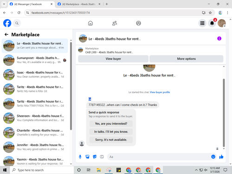Open the Facebook search magnifier

(17, 23)
